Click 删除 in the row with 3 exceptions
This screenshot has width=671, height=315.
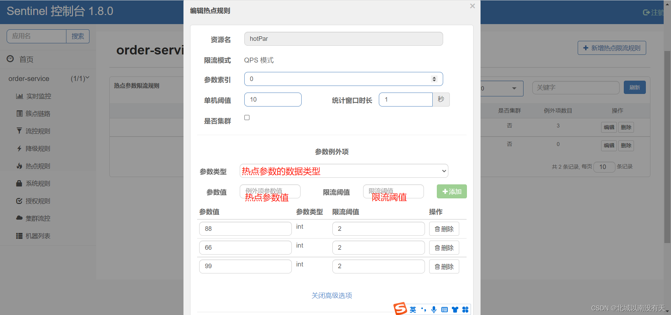pyautogui.click(x=626, y=127)
